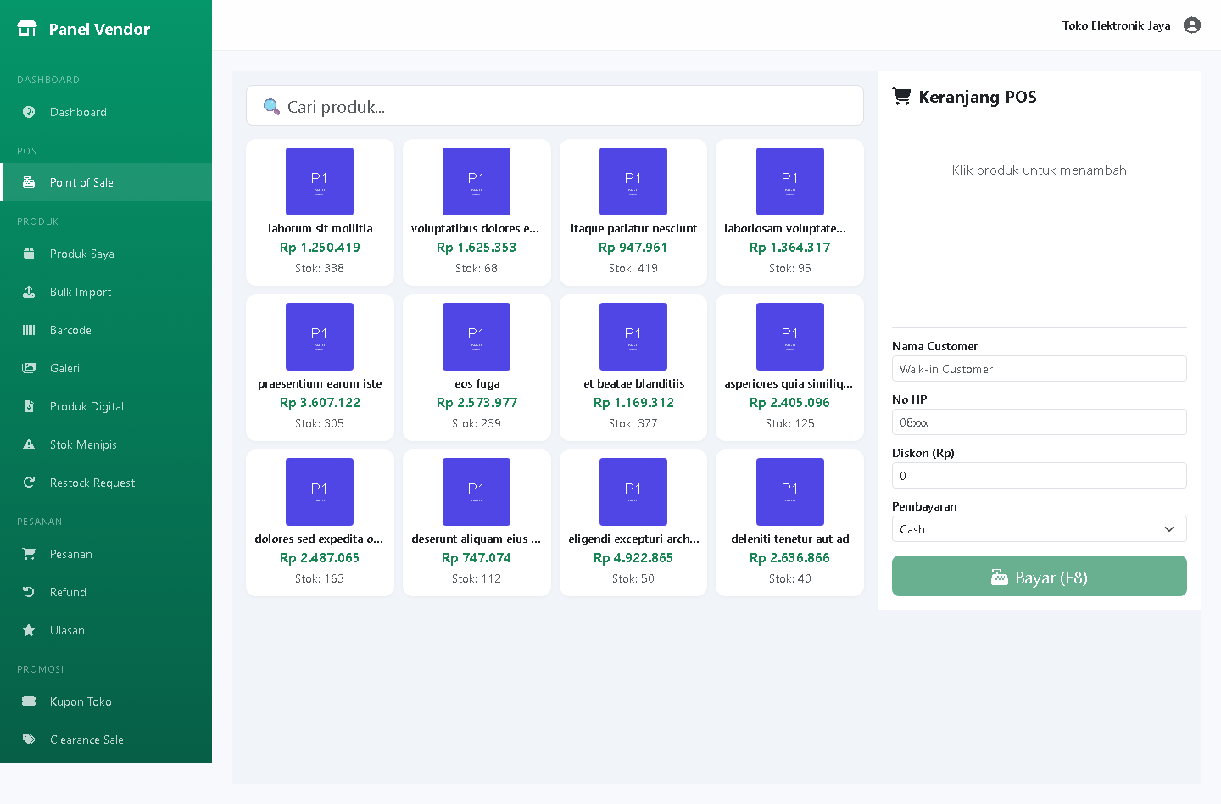
Task: Go to Bulk Import page
Action: [x=106, y=292]
